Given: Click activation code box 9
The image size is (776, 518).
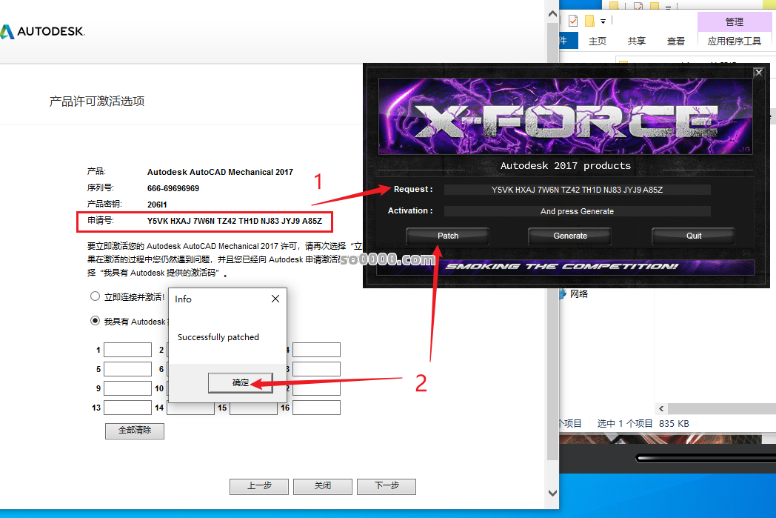Looking at the screenshot, I should point(127,388).
